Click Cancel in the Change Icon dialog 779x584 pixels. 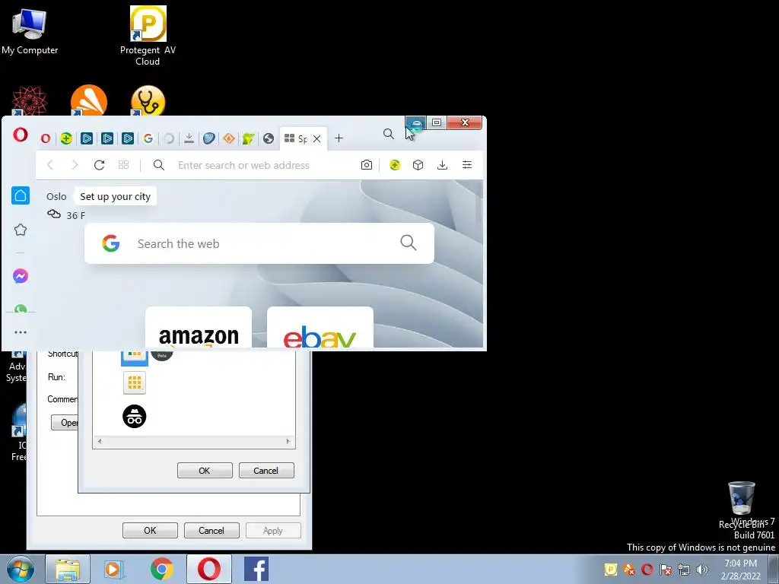coord(266,470)
